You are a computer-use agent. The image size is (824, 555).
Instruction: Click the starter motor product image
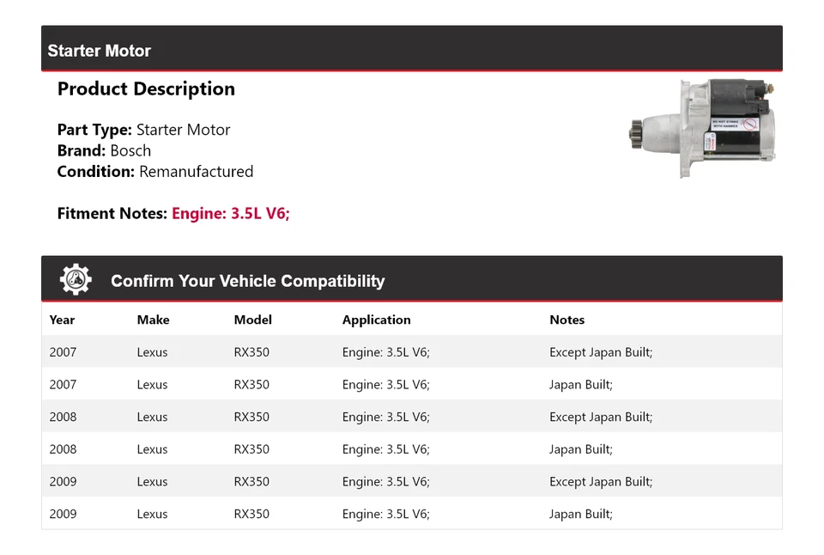point(702,129)
